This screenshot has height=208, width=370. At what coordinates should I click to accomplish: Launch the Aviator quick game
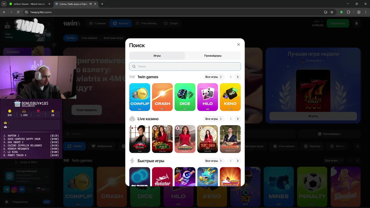point(162,177)
